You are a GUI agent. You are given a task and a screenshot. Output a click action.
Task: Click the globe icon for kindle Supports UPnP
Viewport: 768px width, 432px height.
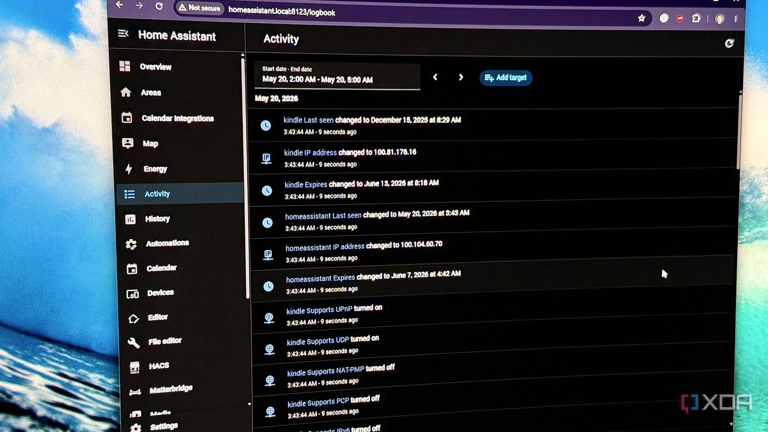click(x=269, y=317)
